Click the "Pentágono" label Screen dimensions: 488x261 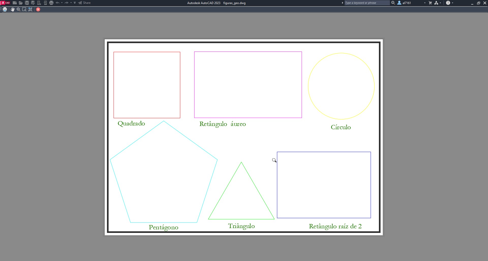click(x=164, y=228)
